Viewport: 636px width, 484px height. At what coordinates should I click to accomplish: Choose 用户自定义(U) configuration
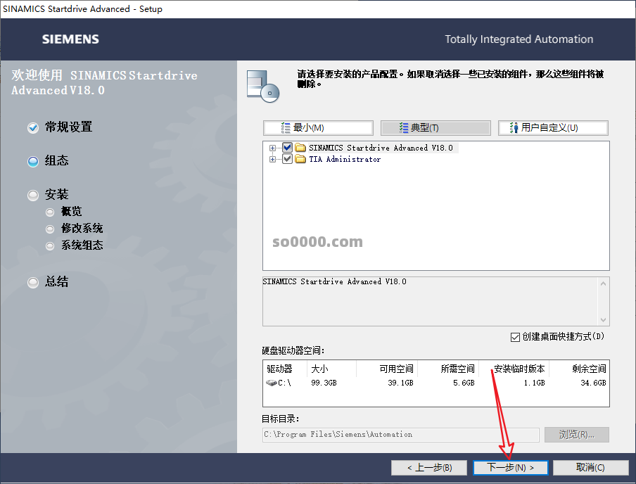pyautogui.click(x=553, y=128)
